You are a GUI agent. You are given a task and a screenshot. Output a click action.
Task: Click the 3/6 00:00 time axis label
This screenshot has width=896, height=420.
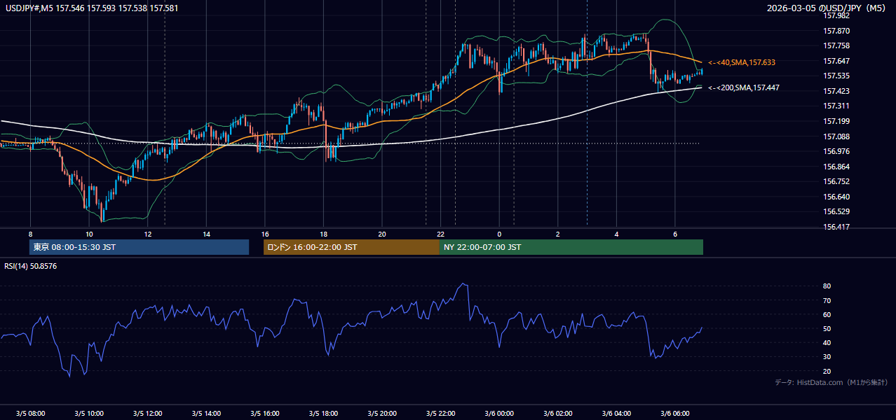(499, 413)
